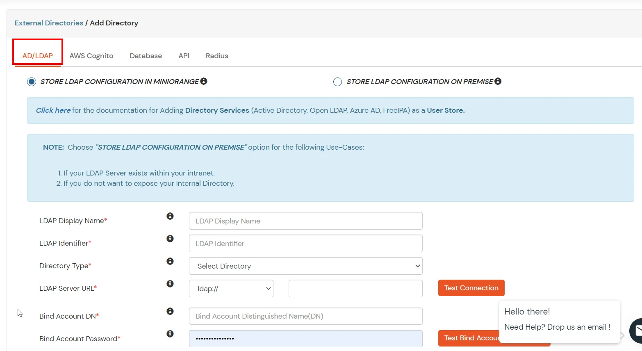This screenshot has height=351, width=642.
Task: Click info icon for LDAP Display Name
Action: [x=170, y=216]
